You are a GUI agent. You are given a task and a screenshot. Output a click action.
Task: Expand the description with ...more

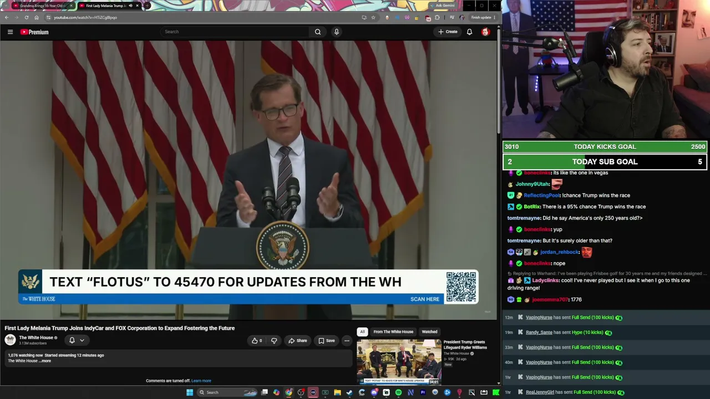pos(45,361)
